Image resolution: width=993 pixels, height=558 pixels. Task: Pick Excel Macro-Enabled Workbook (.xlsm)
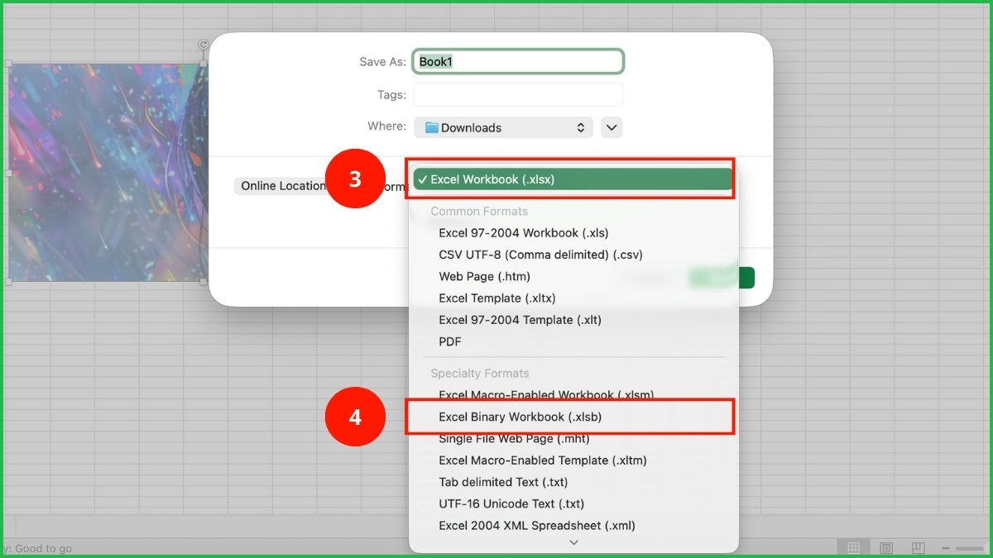546,395
